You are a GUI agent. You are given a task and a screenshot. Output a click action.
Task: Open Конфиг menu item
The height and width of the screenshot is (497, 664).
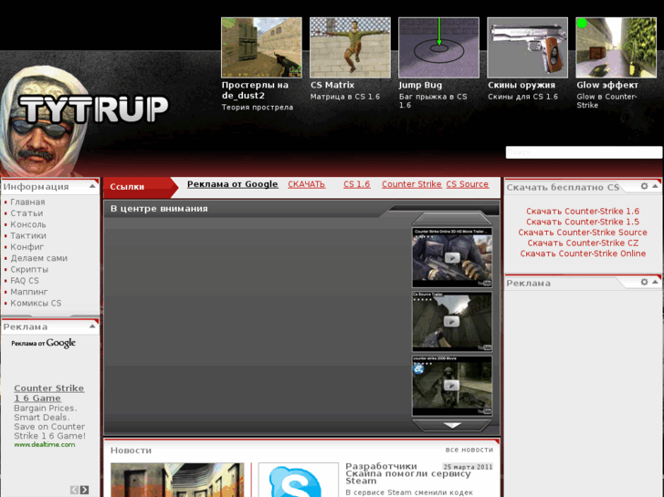point(27,247)
